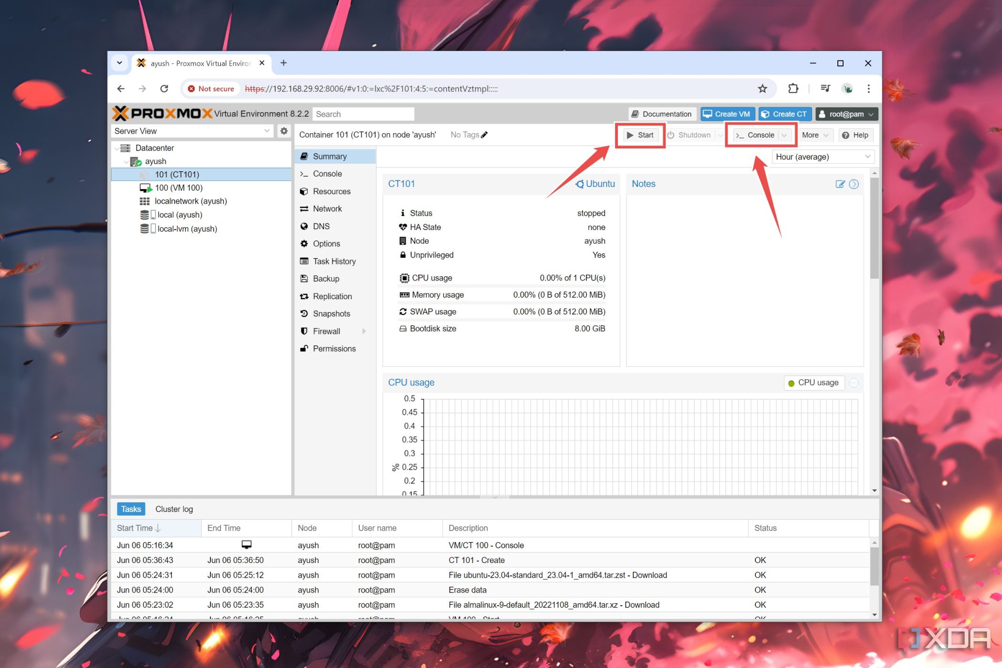Click the search input field
This screenshot has width=1002, height=668.
[365, 114]
